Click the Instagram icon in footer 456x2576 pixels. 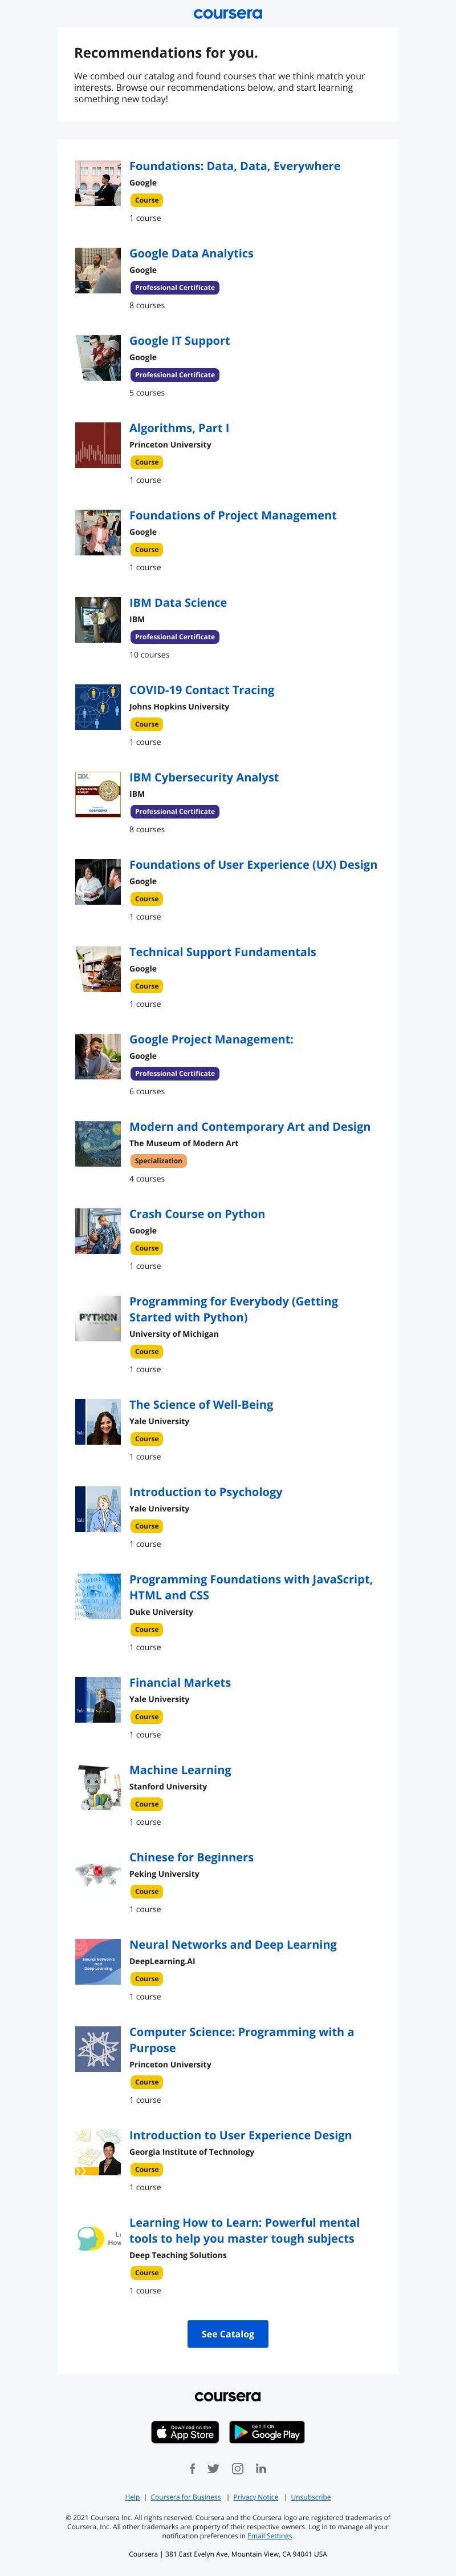click(x=238, y=2468)
